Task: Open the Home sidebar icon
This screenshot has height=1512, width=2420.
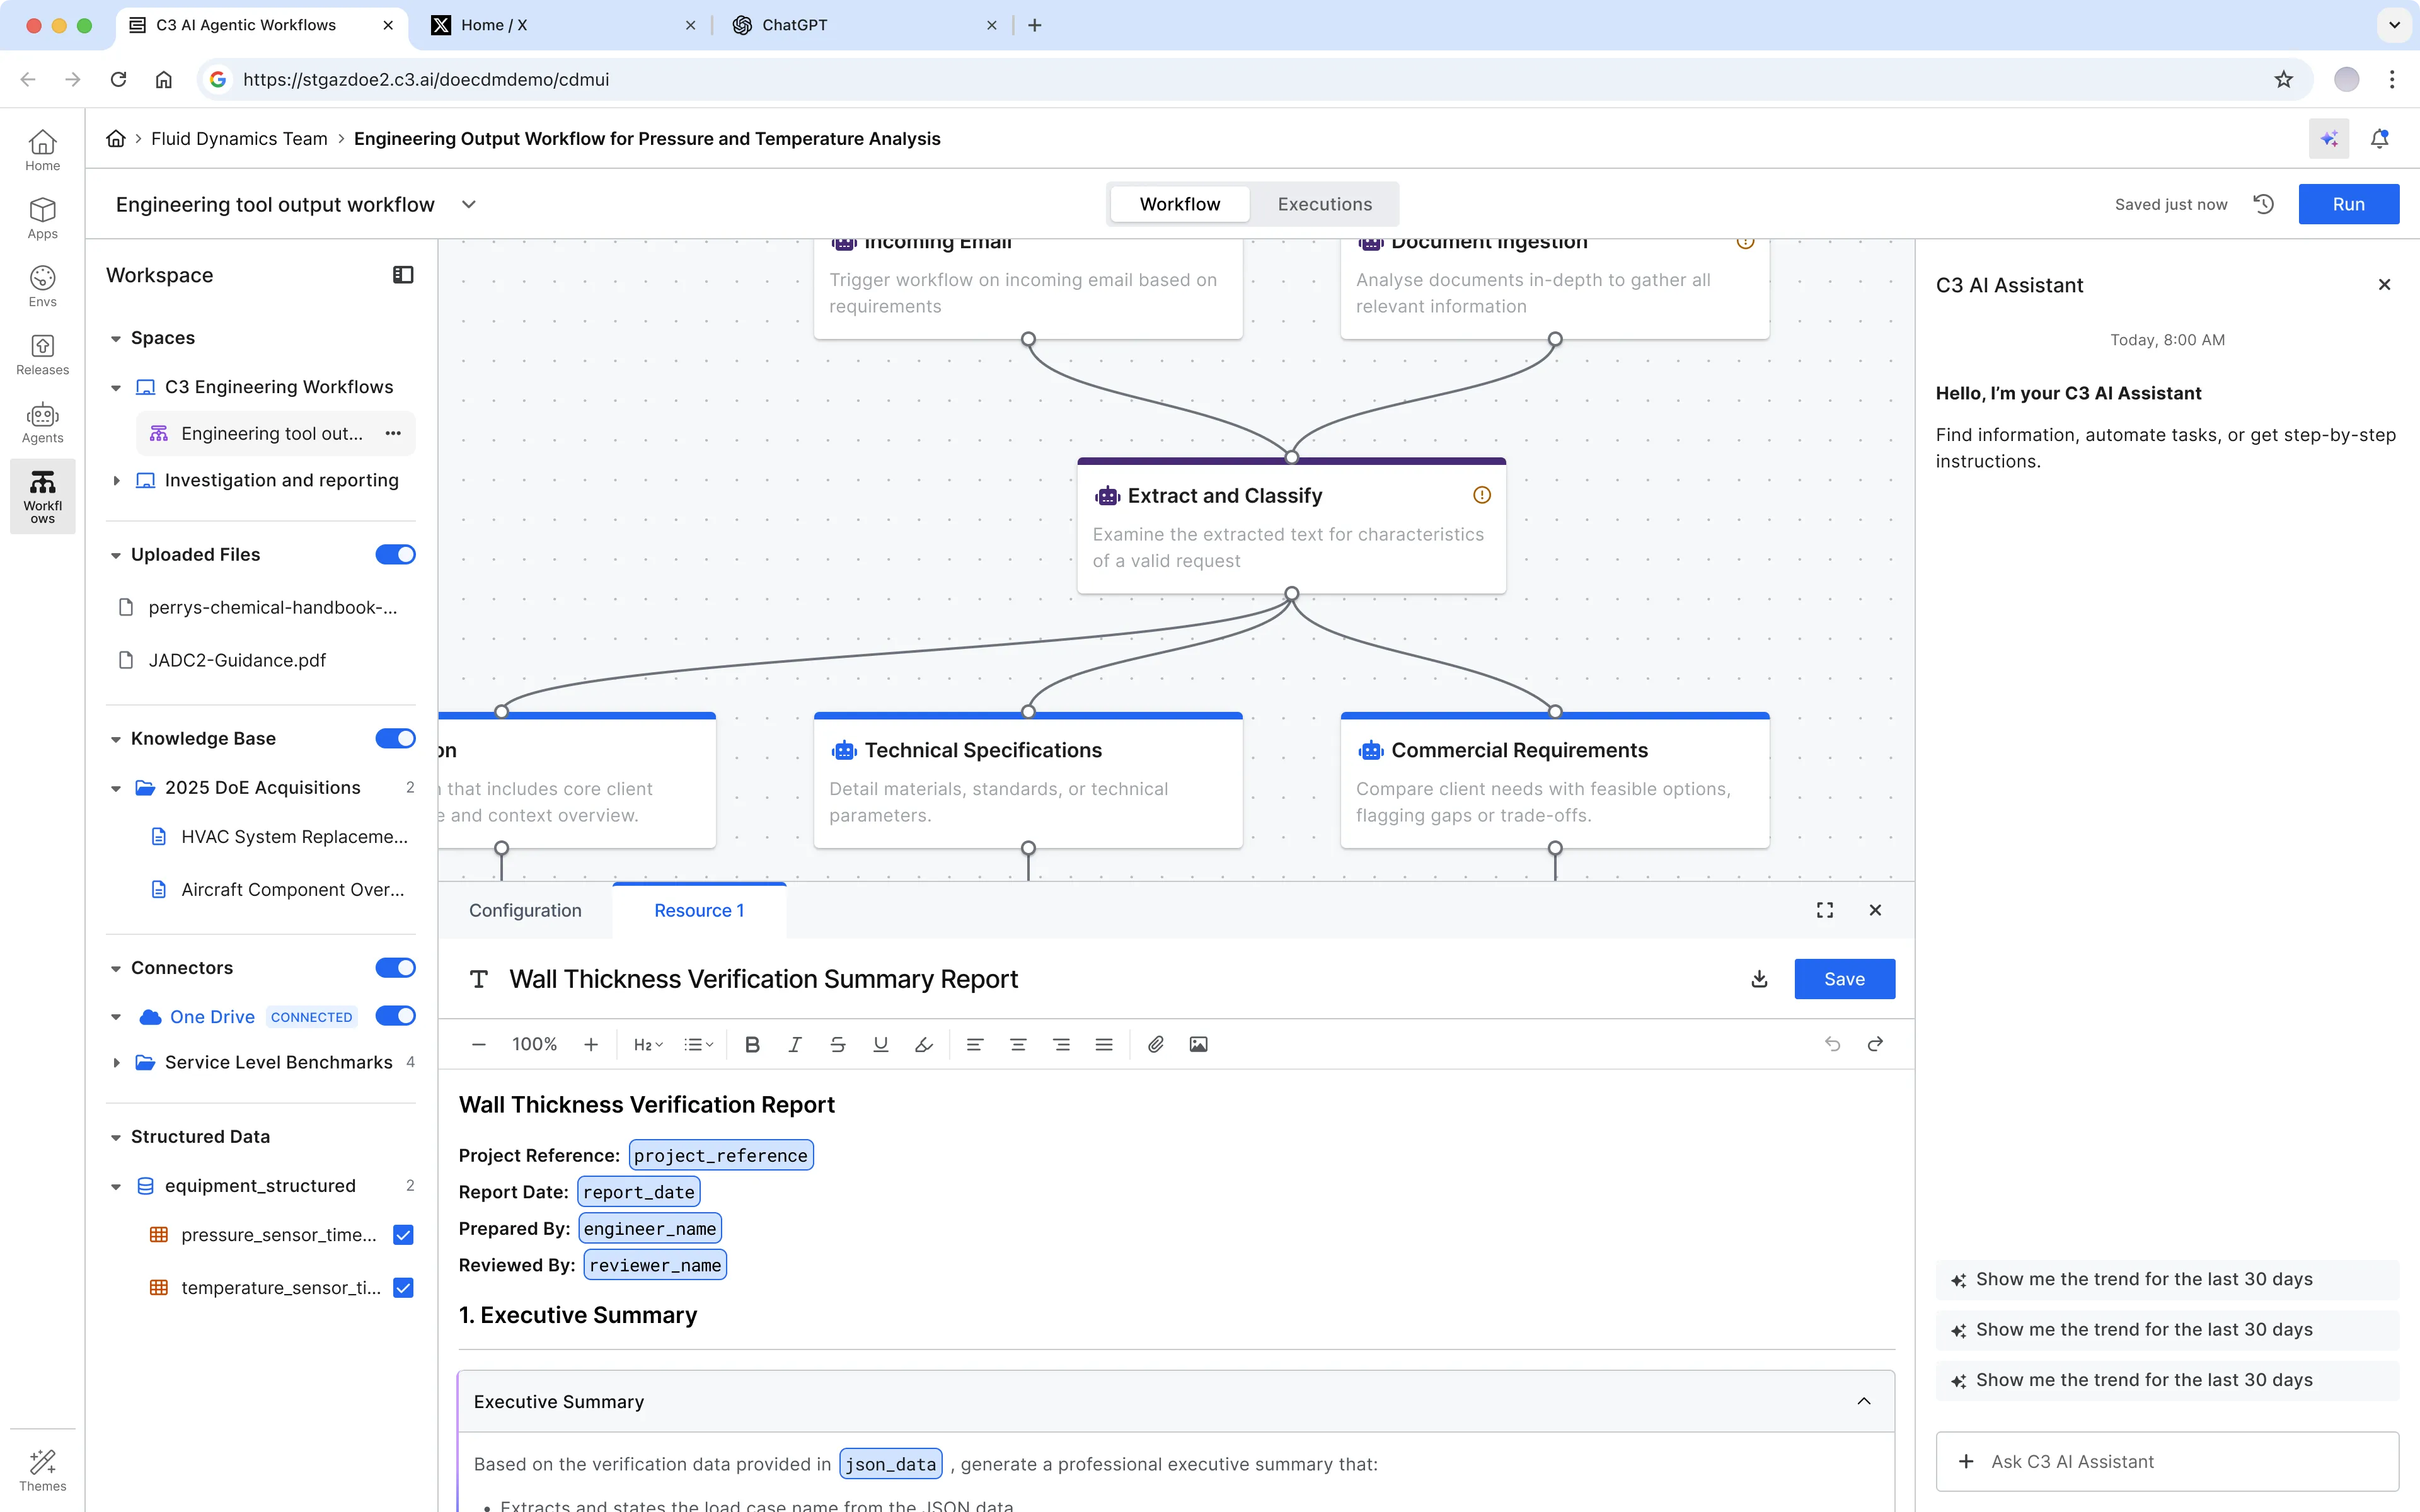Action: click(42, 150)
